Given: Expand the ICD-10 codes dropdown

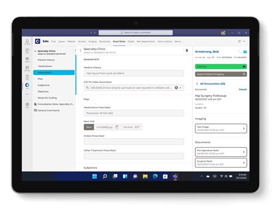Looking at the screenshot, I should tap(181, 88).
